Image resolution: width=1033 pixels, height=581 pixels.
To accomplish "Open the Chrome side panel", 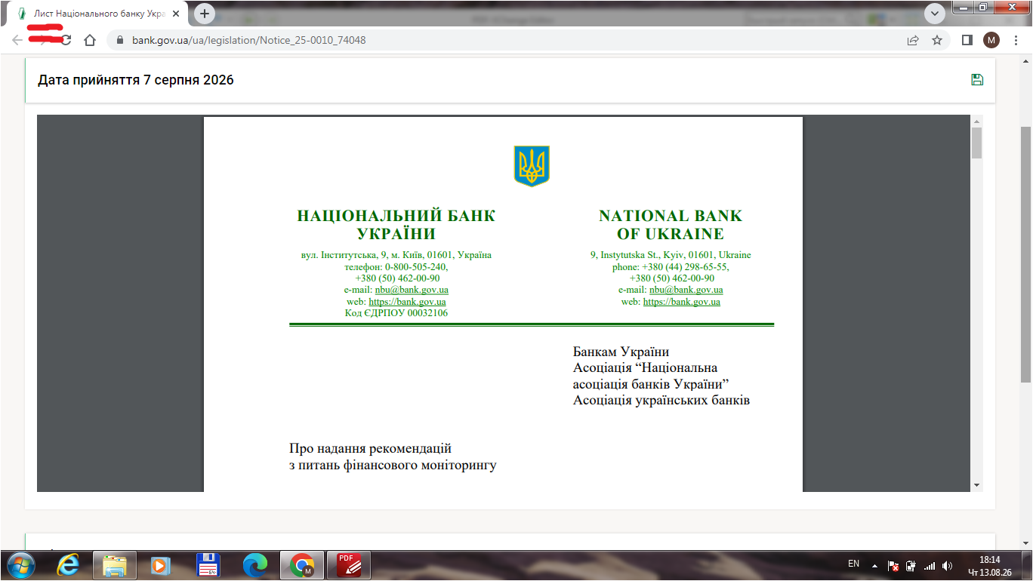I will tap(967, 40).
